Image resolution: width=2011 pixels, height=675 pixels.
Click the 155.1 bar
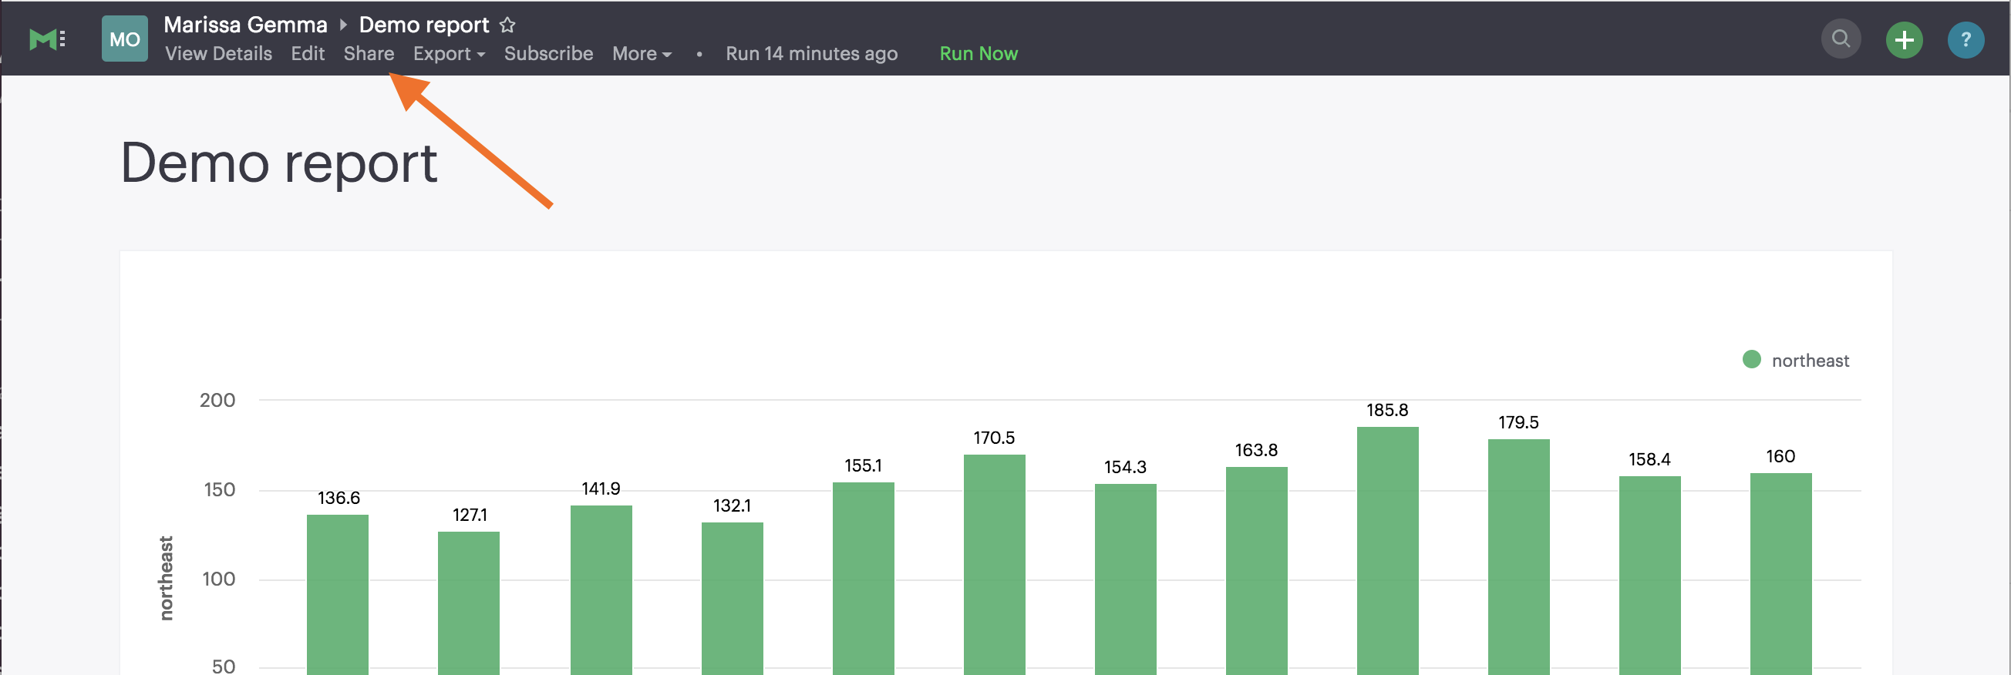pyautogui.click(x=864, y=578)
